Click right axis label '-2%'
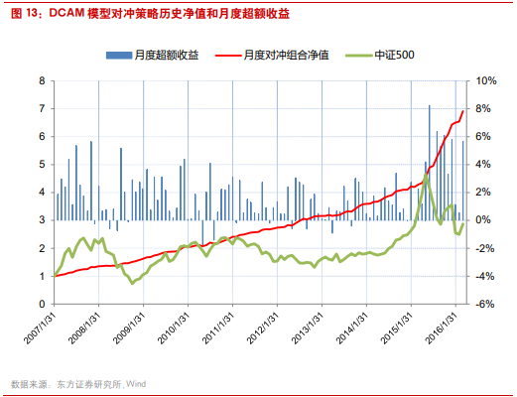This screenshot has height=397, width=517. (485, 248)
